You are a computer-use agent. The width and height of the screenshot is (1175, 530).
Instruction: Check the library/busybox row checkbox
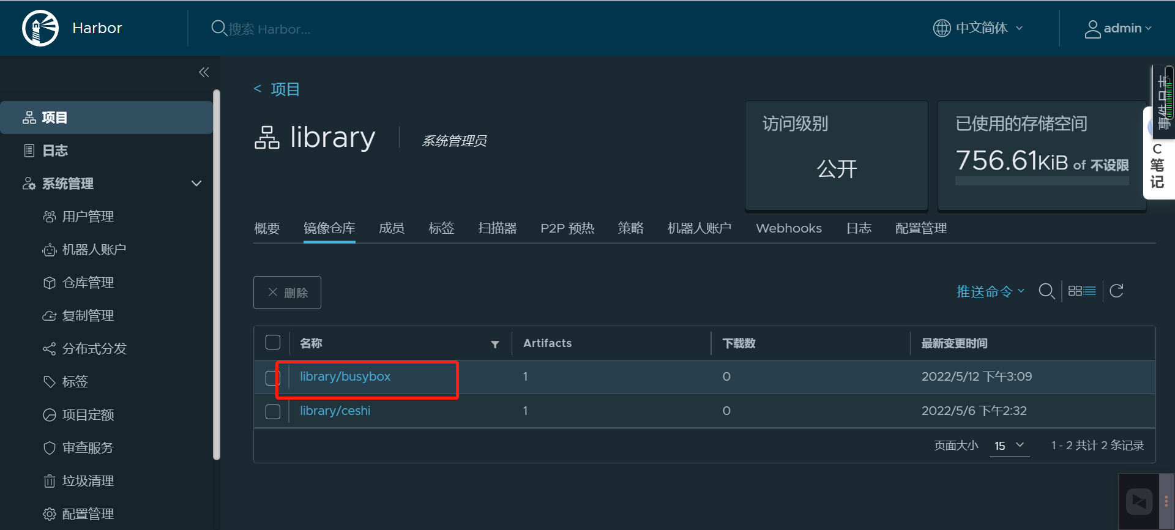pos(273,378)
